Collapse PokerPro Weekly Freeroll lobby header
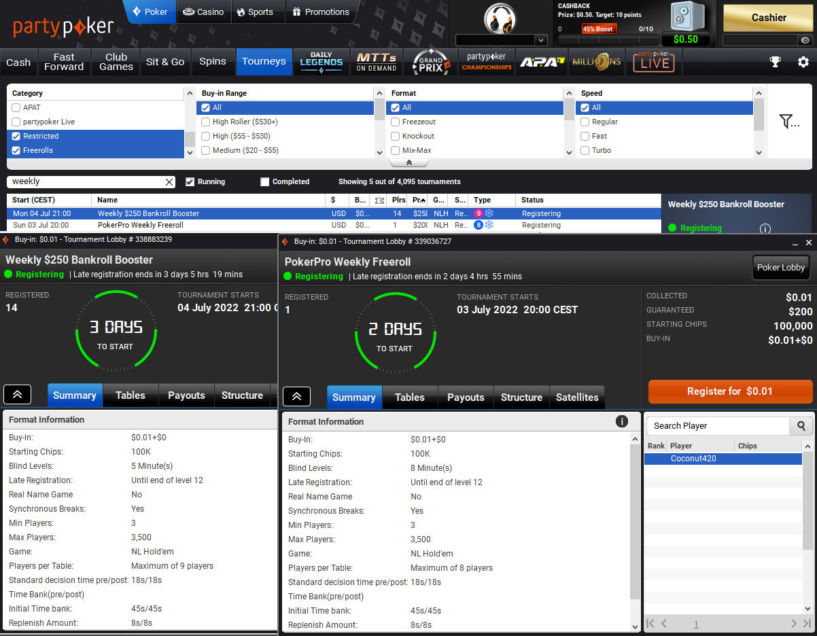 point(296,397)
